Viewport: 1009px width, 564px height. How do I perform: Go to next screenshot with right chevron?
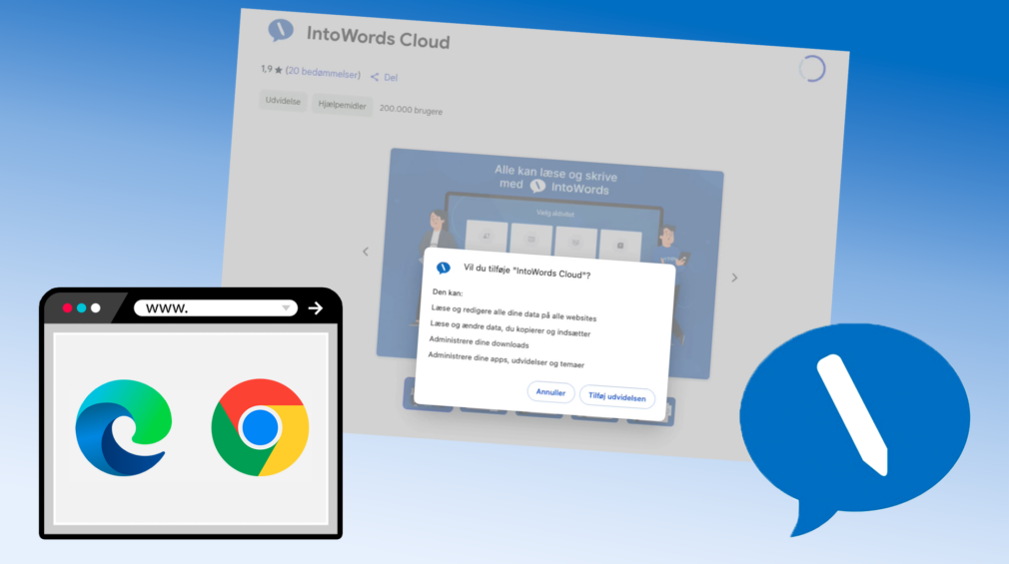(x=734, y=278)
